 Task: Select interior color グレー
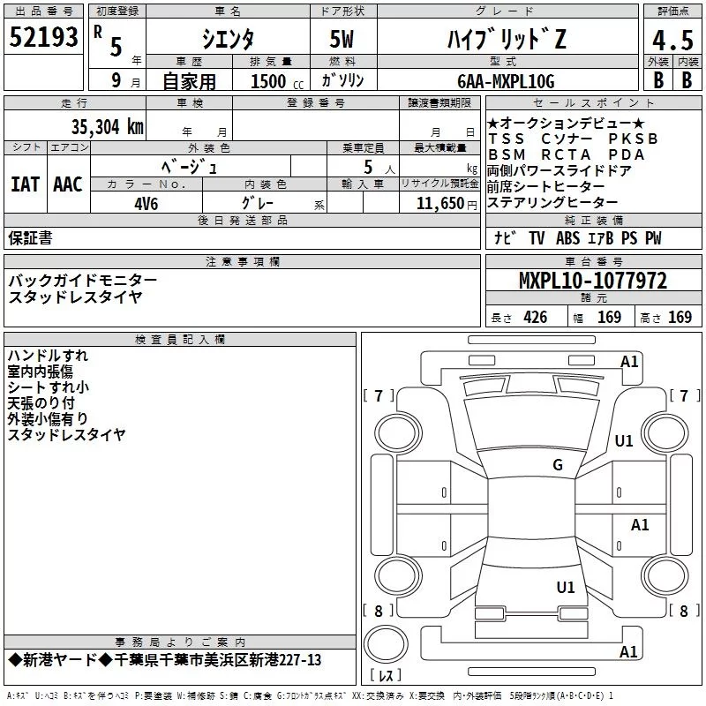258,203
